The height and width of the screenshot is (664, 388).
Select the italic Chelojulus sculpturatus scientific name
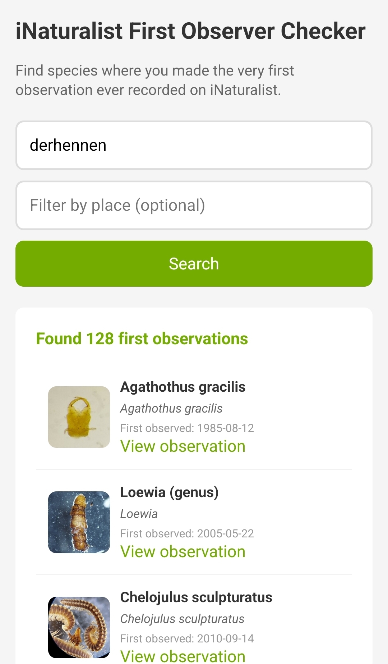[x=182, y=619]
